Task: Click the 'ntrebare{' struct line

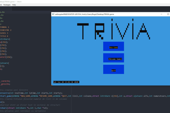Action: coord(5,39)
